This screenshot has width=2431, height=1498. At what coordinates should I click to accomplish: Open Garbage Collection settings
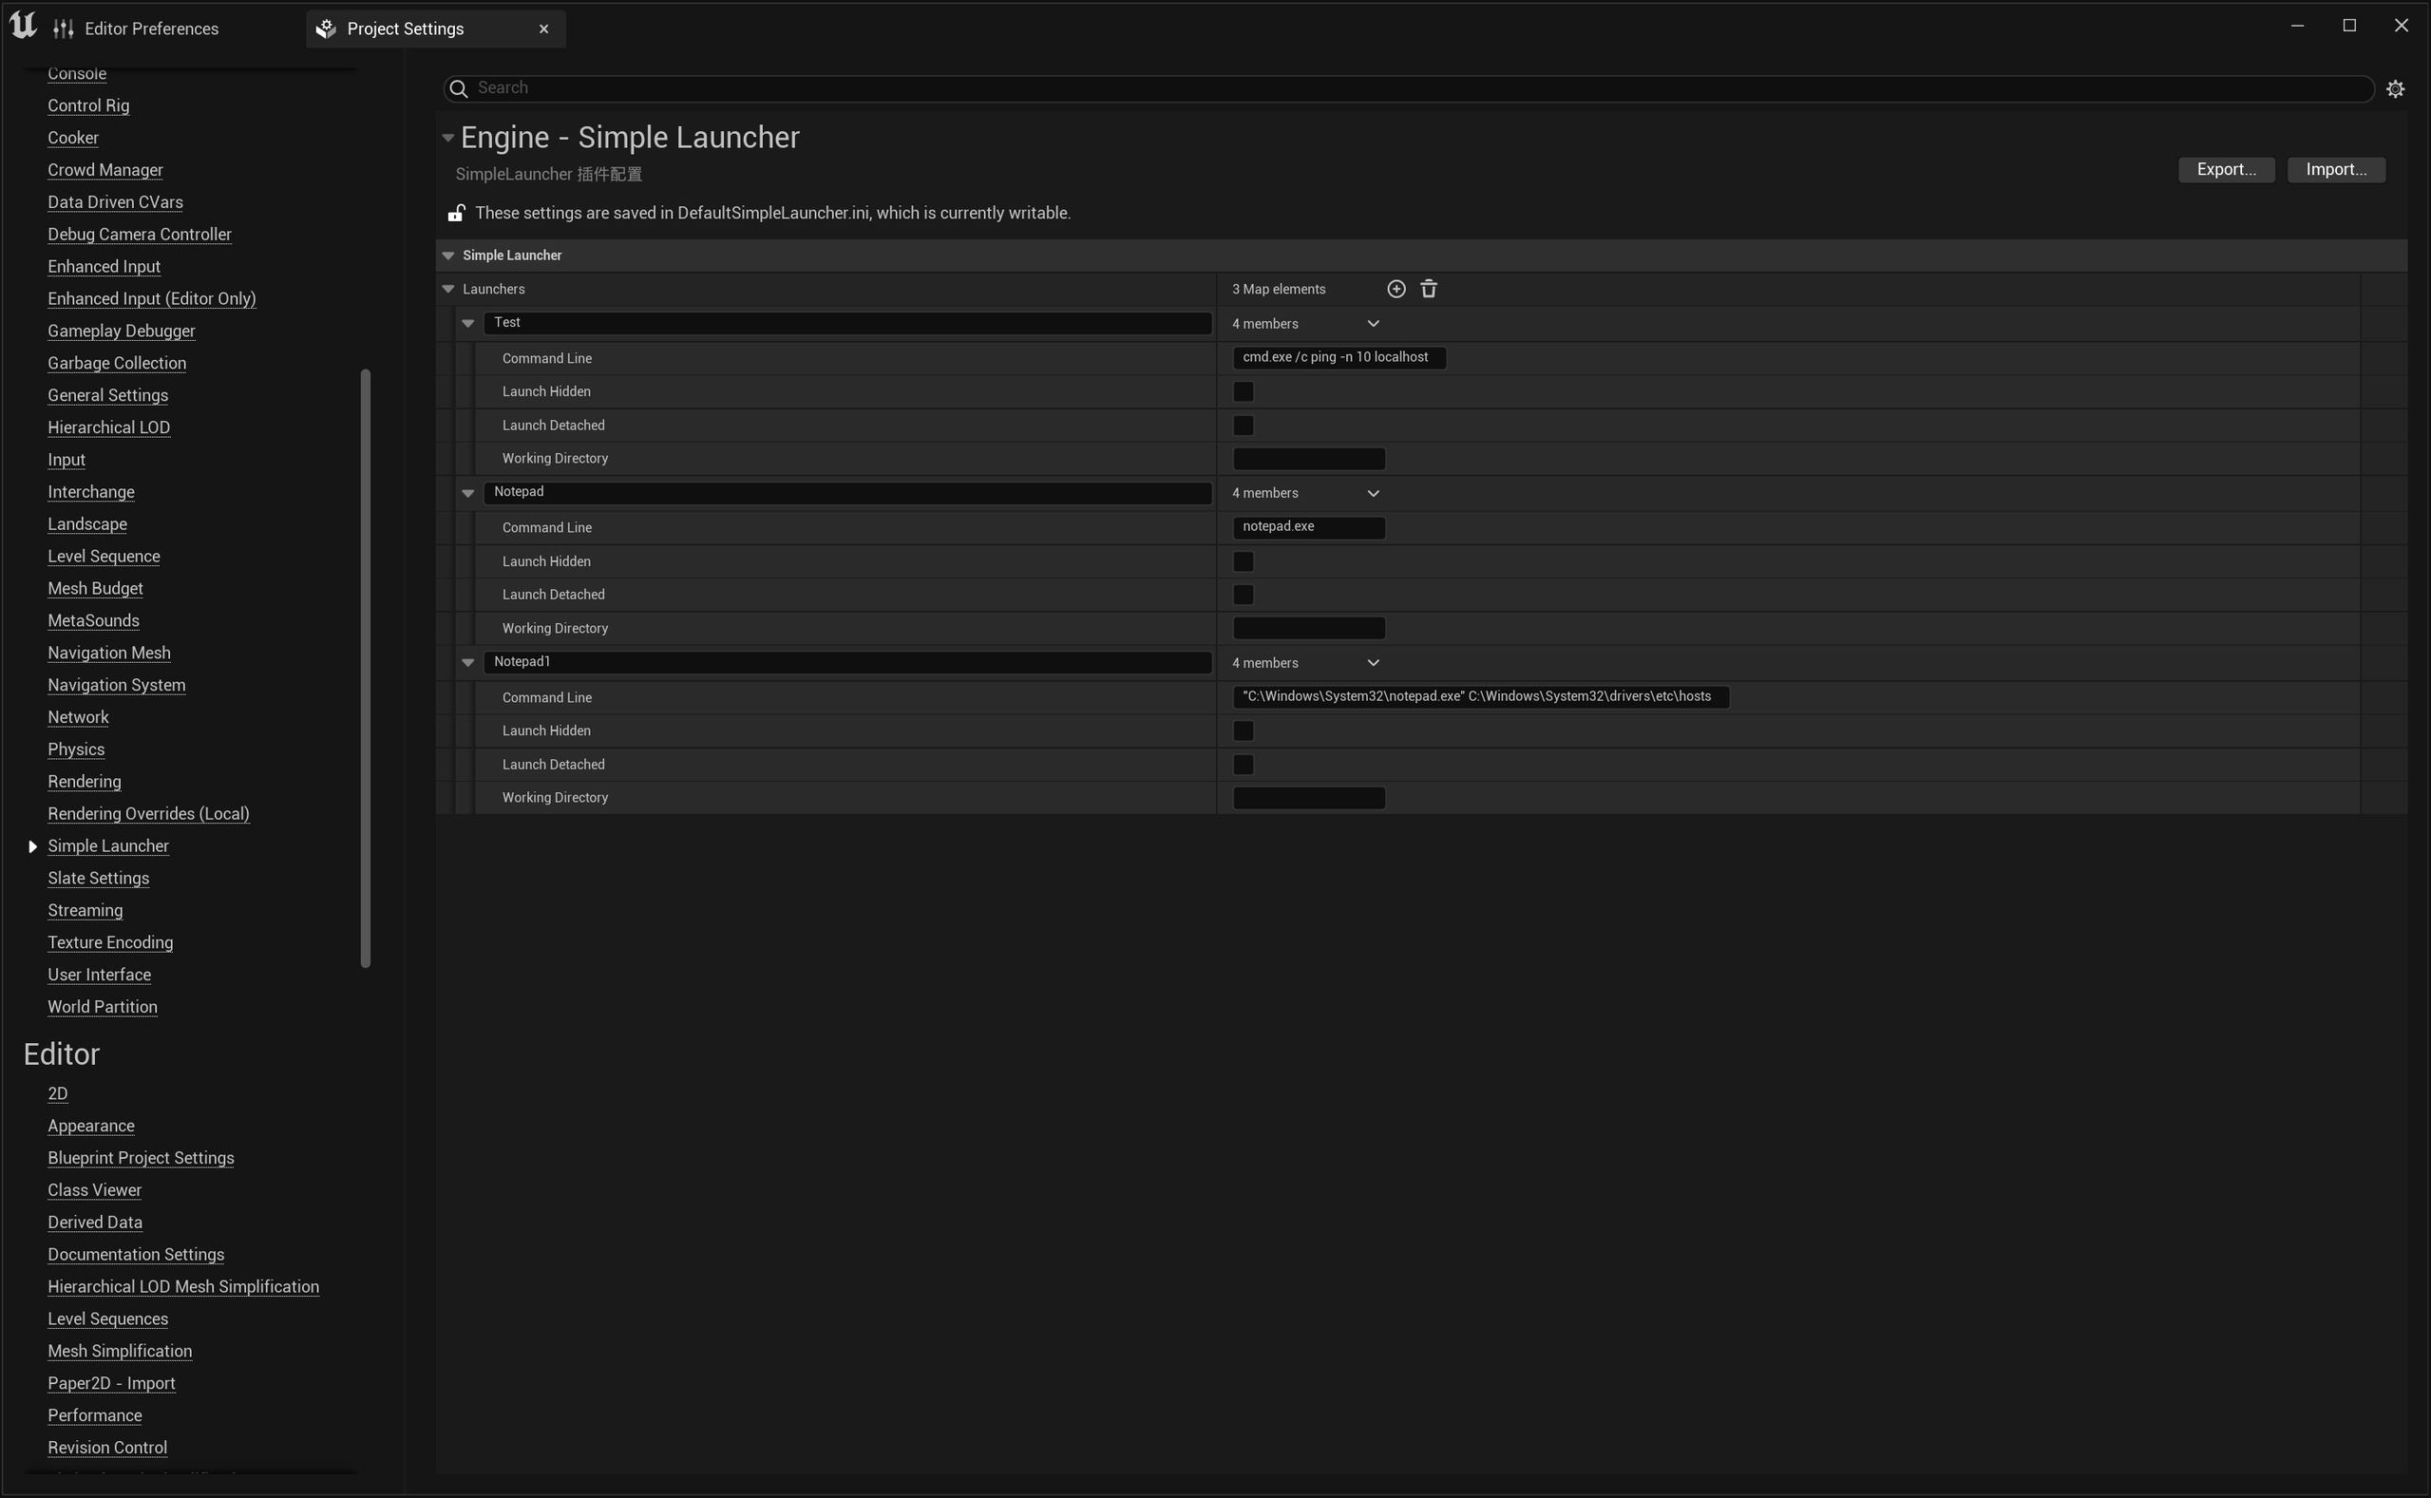coord(117,364)
